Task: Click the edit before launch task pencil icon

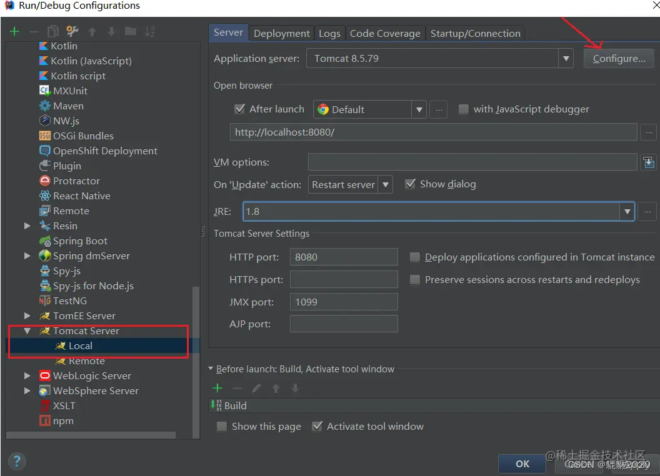Action: (256, 388)
